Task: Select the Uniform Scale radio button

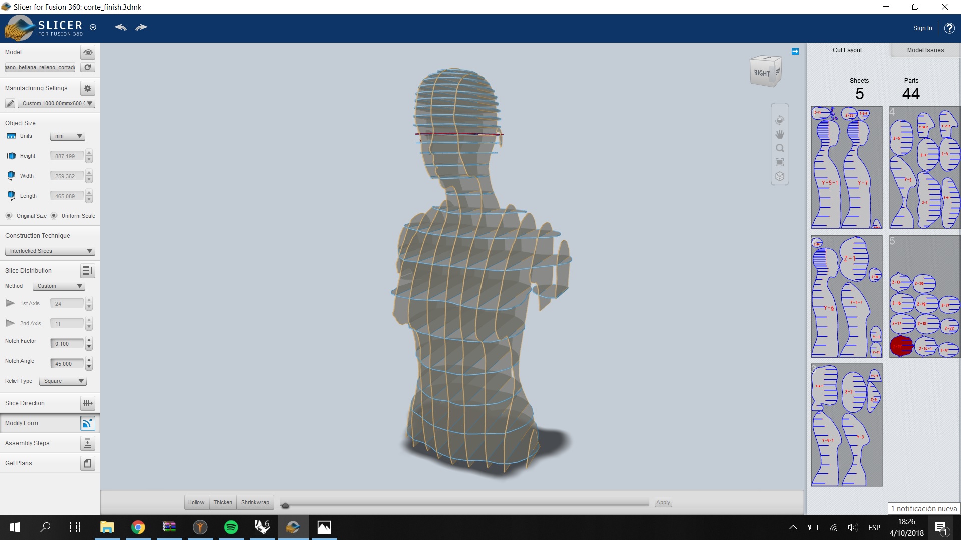Action: pyautogui.click(x=54, y=216)
